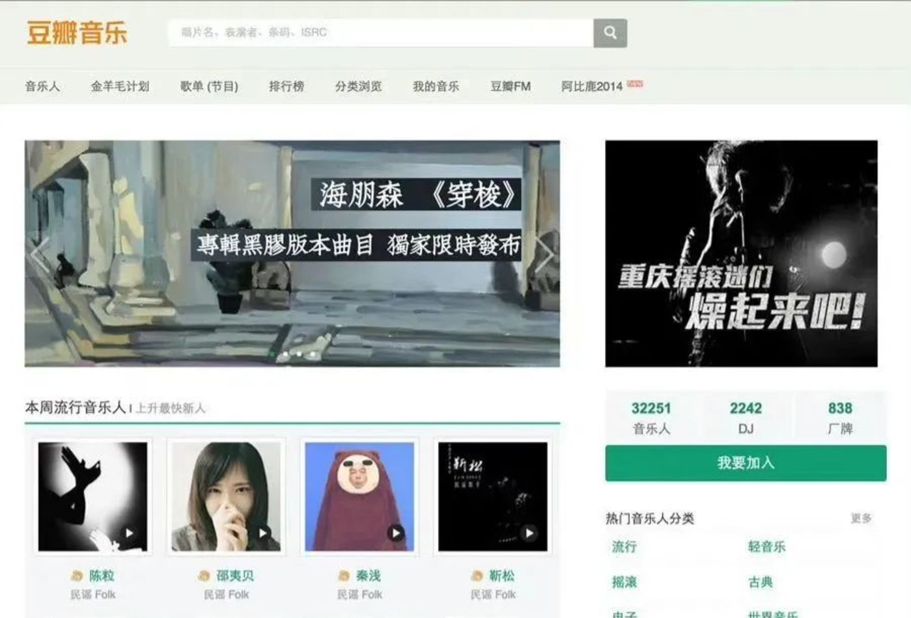The height and width of the screenshot is (618, 911).
Task: Open the 排行榜 navigation tab
Action: coord(287,86)
